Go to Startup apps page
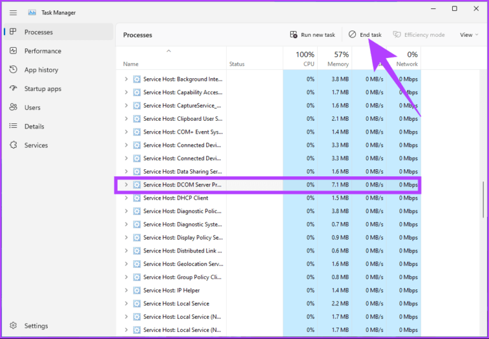The width and height of the screenshot is (489, 339). click(59, 88)
